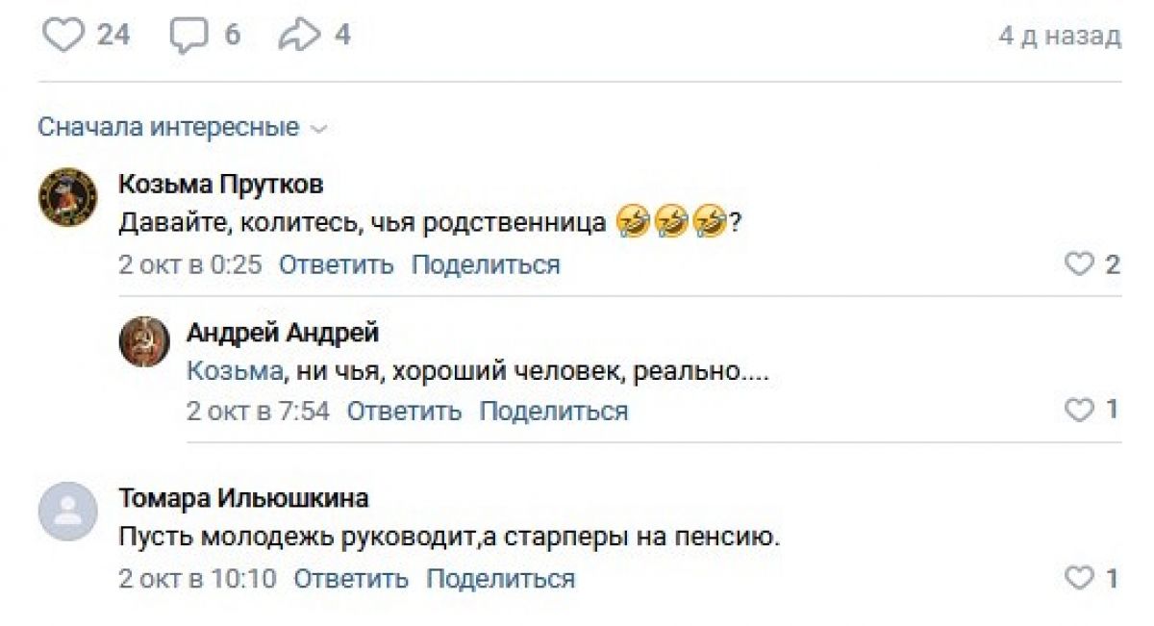1154x626 pixels.
Task: Reply to Андрей Андрей's comment
Action: pyautogui.click(x=404, y=412)
